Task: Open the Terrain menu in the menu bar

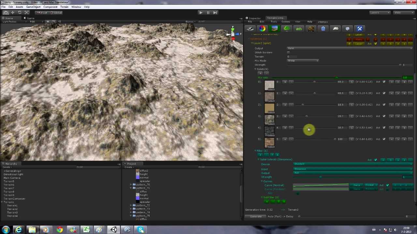Action: click(x=64, y=7)
